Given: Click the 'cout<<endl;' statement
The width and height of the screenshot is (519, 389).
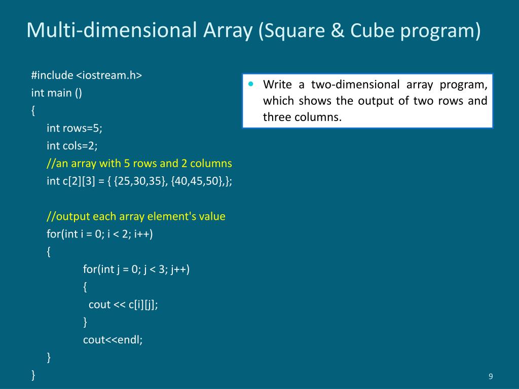Looking at the screenshot, I should [x=113, y=340].
